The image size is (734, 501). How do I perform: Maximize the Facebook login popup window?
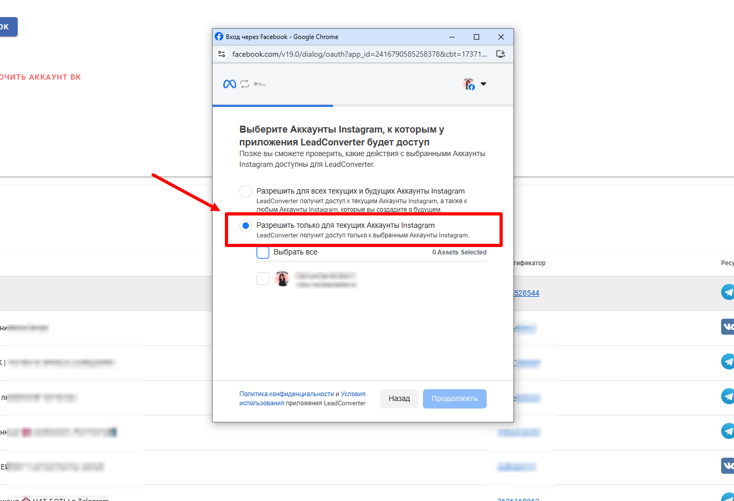click(476, 37)
